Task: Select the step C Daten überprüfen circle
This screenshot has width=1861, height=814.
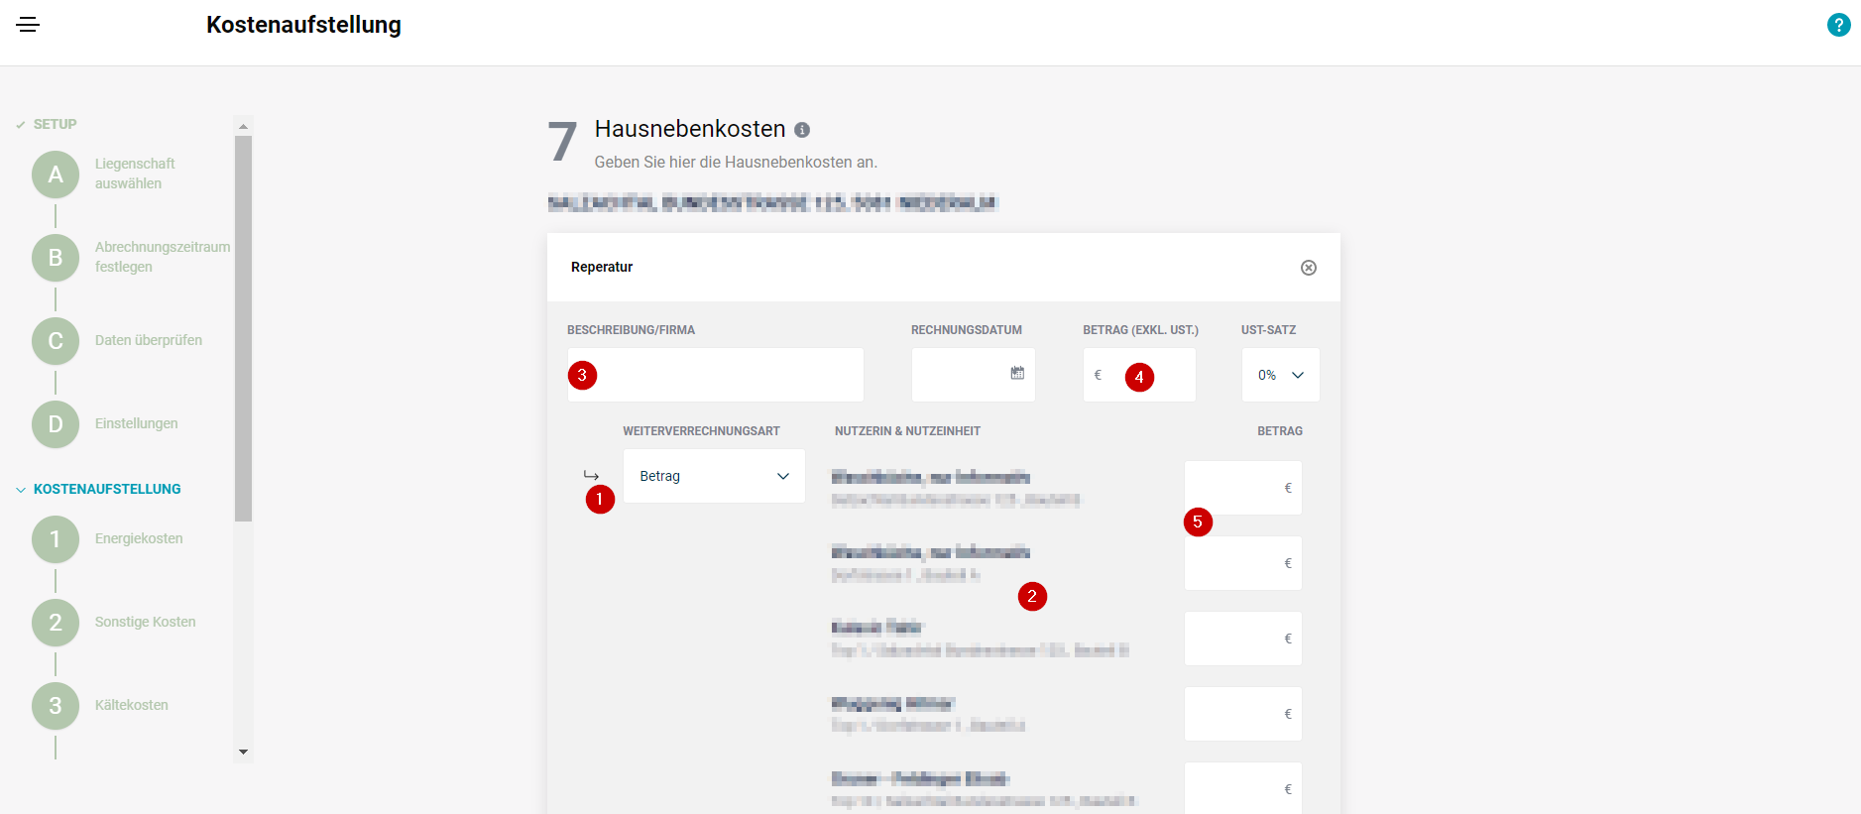Action: tap(56, 341)
